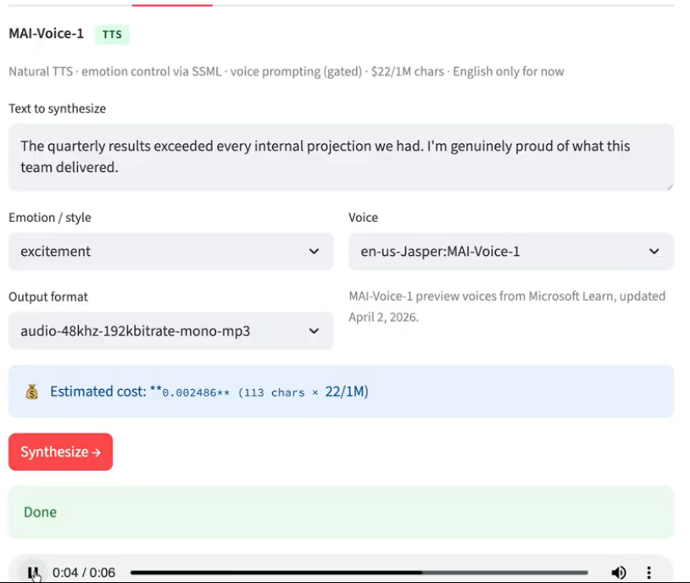
Task: Click the money bag cost icon
Action: [x=32, y=391]
